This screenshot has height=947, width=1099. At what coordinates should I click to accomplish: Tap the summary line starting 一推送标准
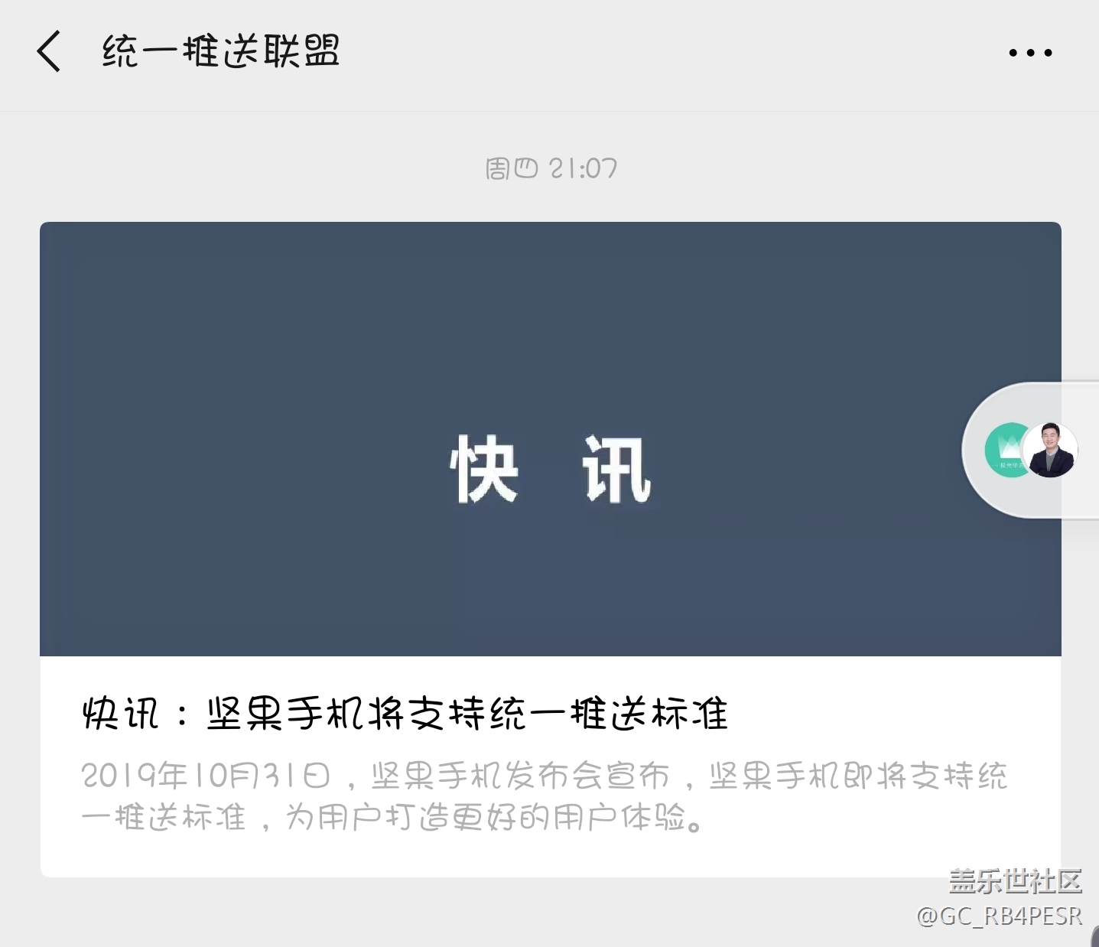[392, 818]
